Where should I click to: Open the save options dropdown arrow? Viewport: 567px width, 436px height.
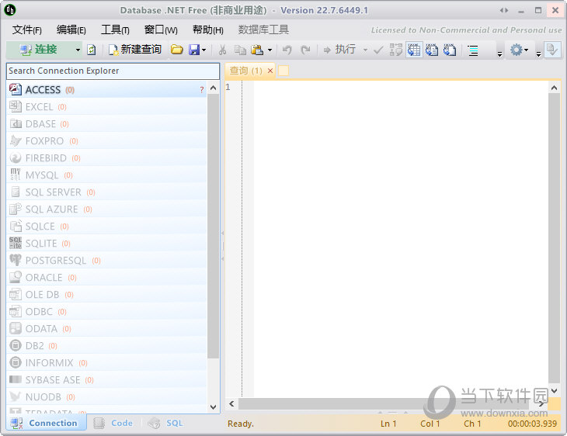click(204, 50)
